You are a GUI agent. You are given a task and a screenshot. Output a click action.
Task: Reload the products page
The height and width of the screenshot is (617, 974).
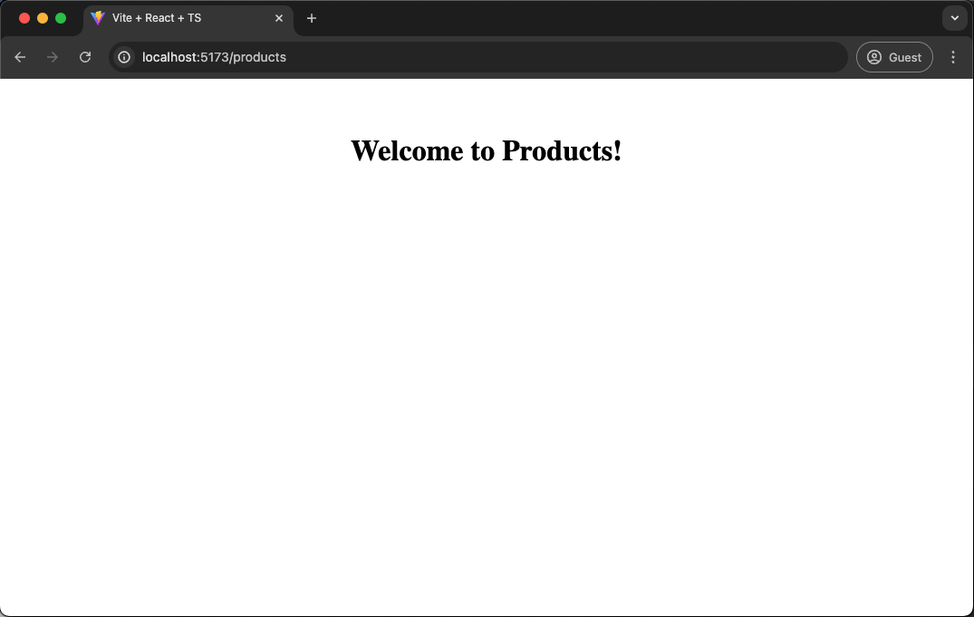pyautogui.click(x=84, y=56)
